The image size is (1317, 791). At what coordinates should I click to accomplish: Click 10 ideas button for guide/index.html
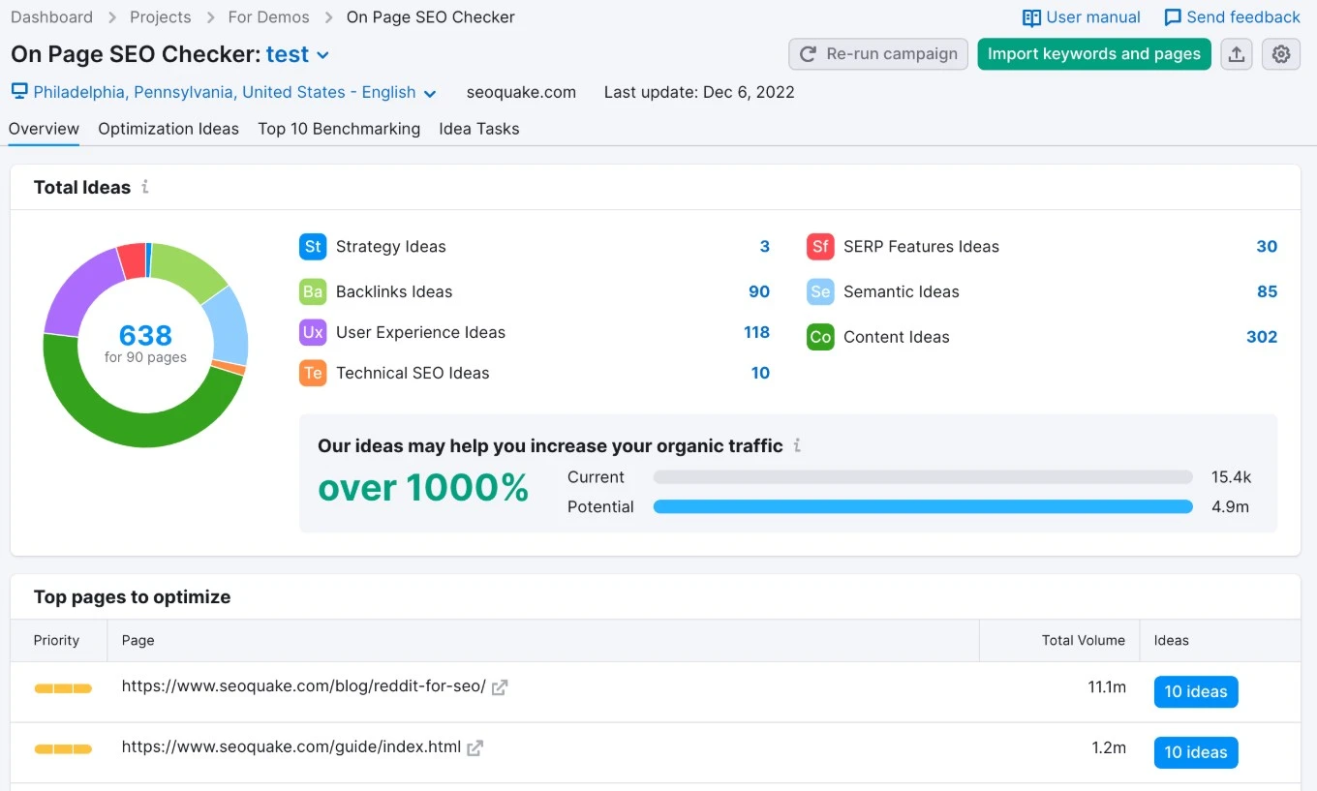pyautogui.click(x=1196, y=752)
